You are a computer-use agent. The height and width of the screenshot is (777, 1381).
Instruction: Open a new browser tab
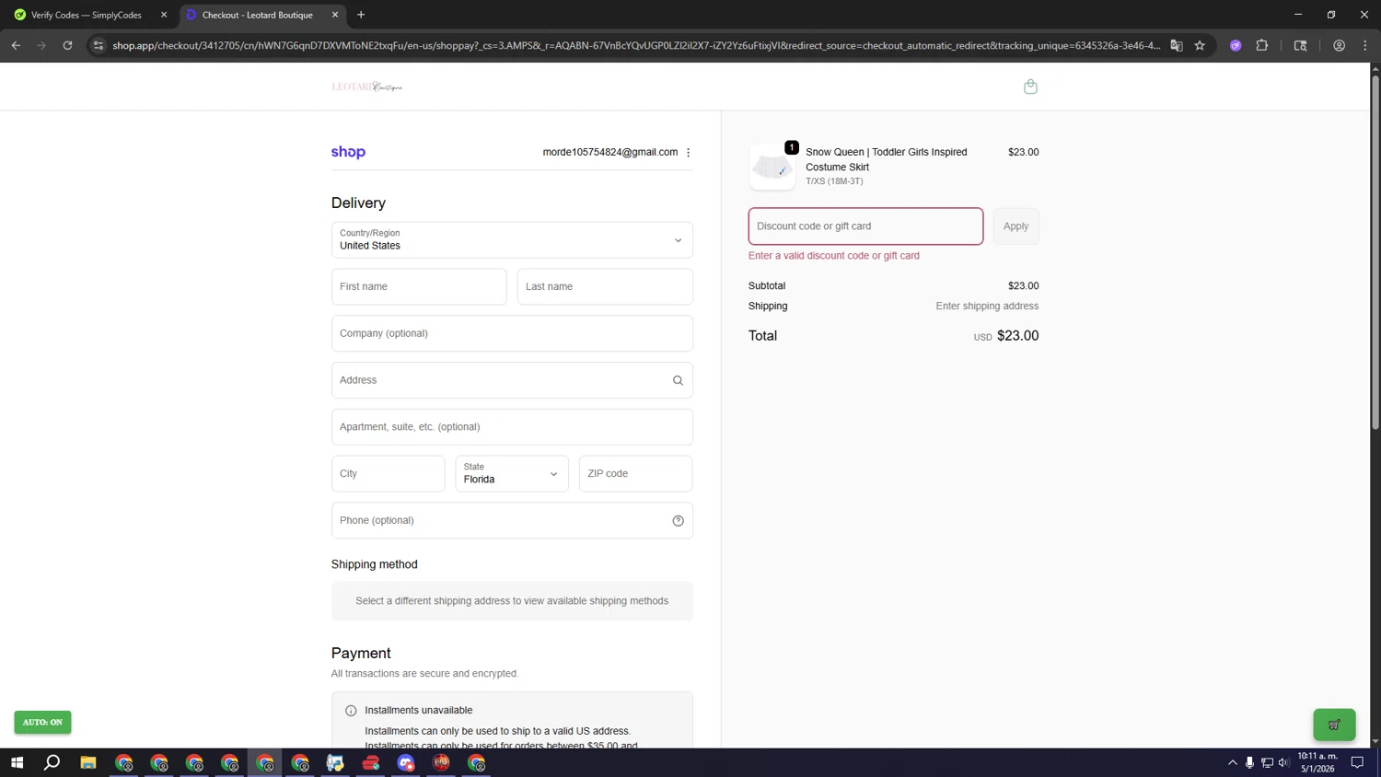click(x=361, y=15)
